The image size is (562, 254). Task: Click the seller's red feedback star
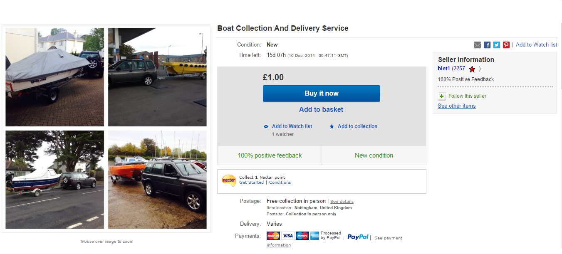click(472, 69)
